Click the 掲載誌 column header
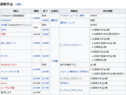The image size is (126, 95). [74, 11]
